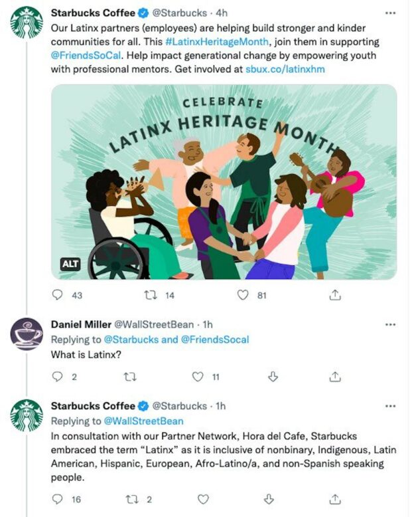Share the Starbucks Latinx Heritage Month tweet
The width and height of the screenshot is (410, 517).
point(336,295)
